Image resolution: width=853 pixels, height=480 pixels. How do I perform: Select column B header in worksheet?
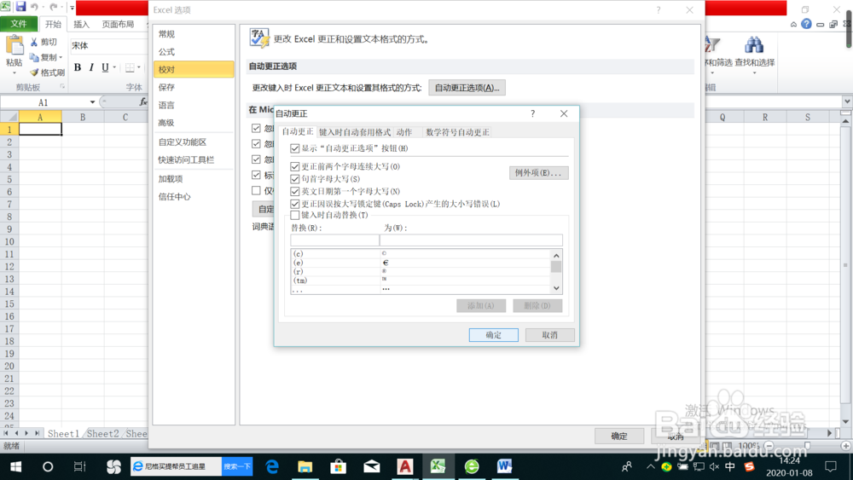click(83, 117)
